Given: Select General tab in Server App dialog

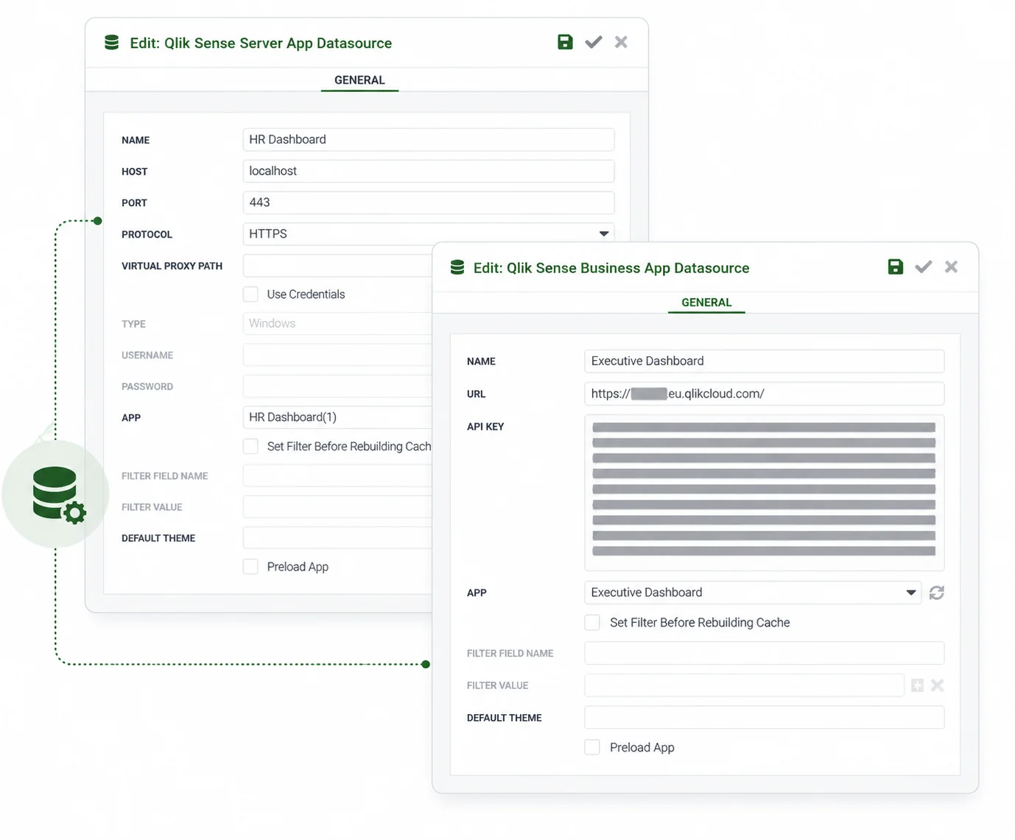Looking at the screenshot, I should tap(359, 80).
